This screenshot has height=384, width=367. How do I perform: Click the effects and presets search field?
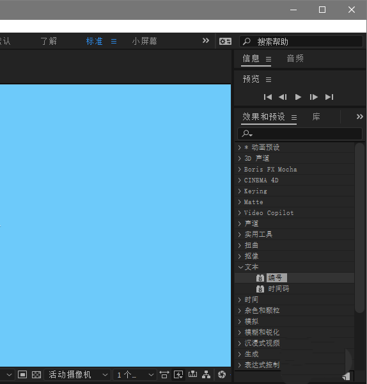pos(300,134)
